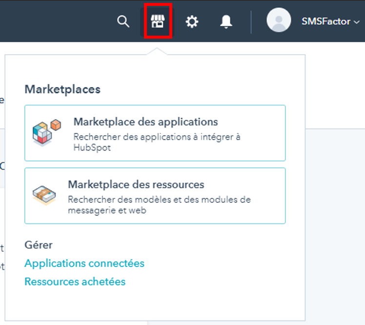Viewport: 365px width, 325px height.
Task: Click the Marketplaces heading text
Action: coord(62,89)
